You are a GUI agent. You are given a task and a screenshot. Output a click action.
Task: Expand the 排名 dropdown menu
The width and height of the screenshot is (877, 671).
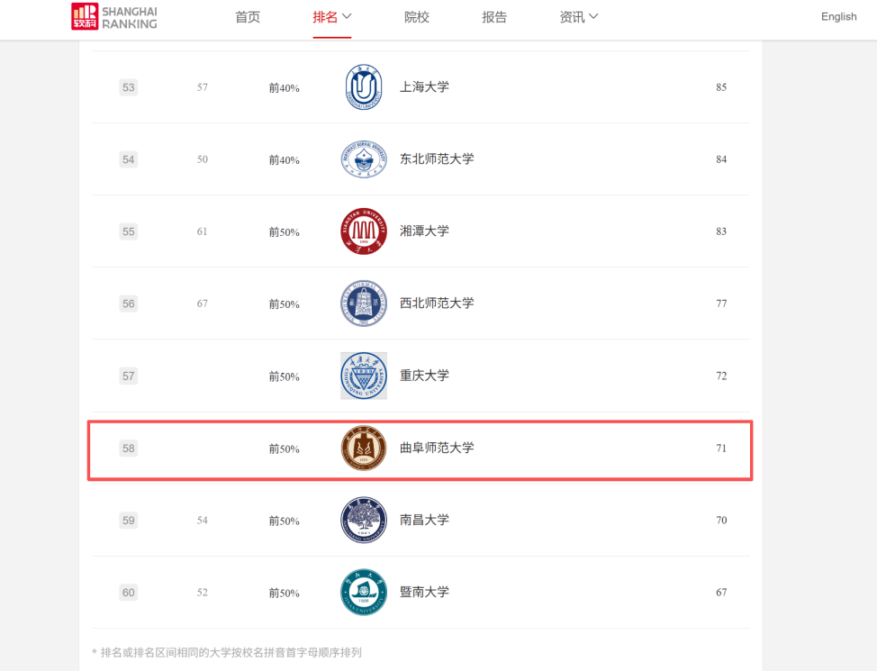(332, 17)
